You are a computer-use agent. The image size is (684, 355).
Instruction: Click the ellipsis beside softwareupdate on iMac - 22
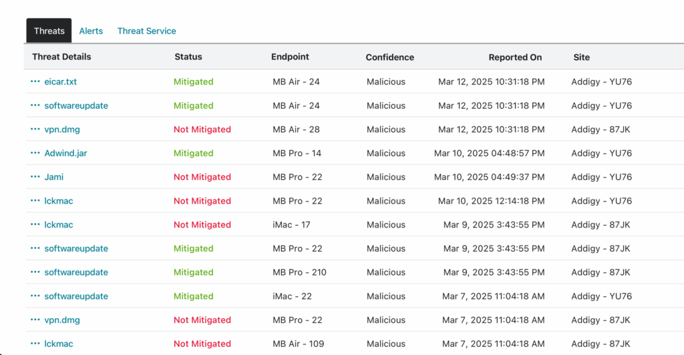(35, 296)
